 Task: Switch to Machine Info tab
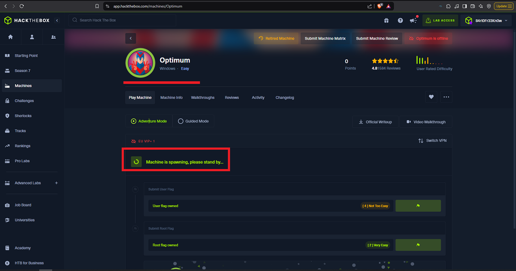click(x=172, y=98)
